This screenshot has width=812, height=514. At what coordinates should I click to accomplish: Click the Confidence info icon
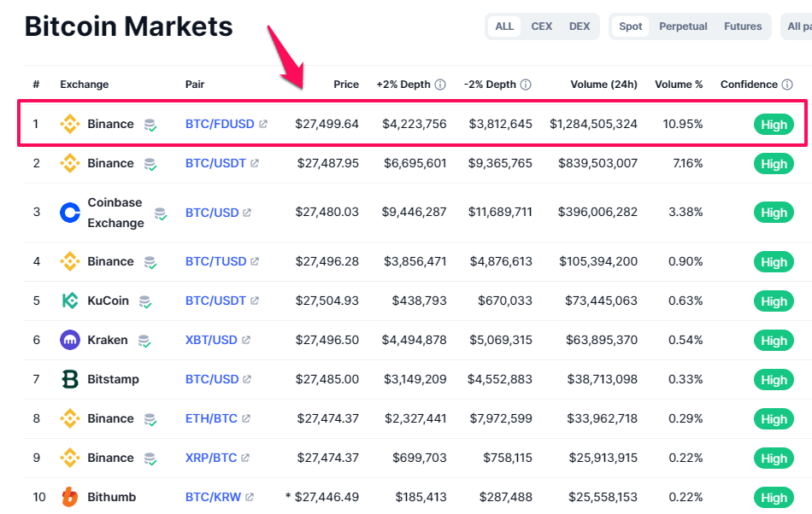(787, 85)
